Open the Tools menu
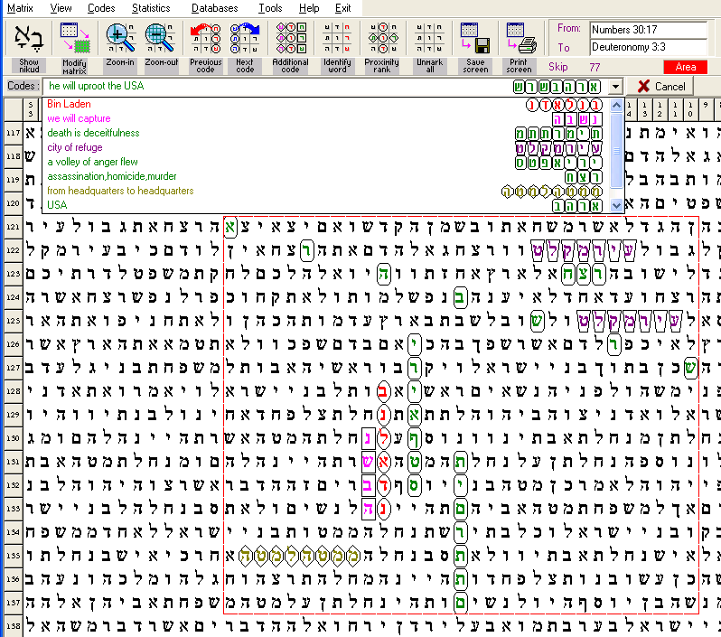 pos(270,8)
